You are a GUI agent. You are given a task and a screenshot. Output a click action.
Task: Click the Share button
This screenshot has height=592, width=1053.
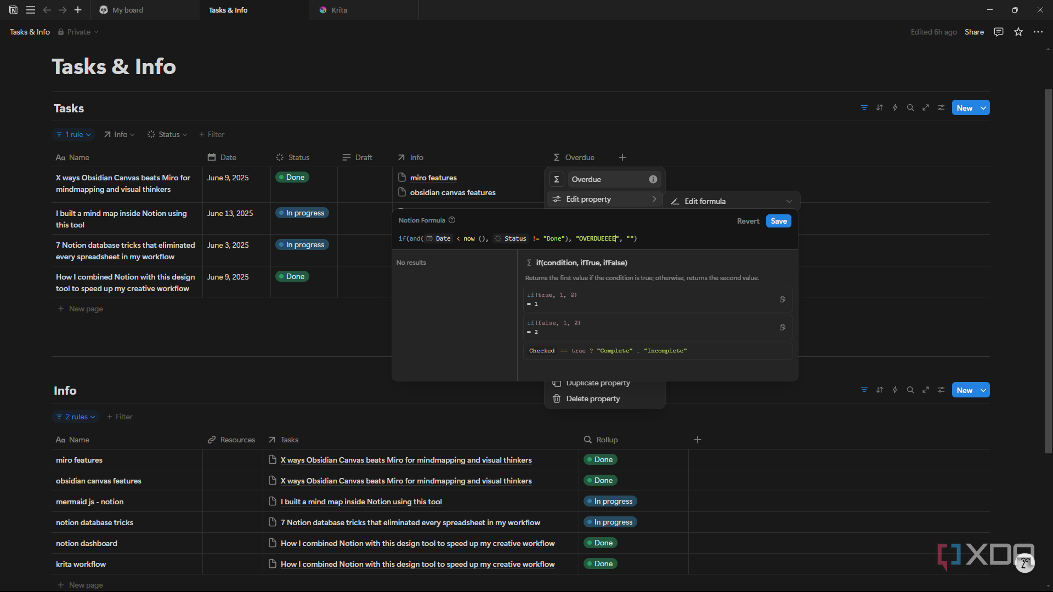[x=974, y=32]
